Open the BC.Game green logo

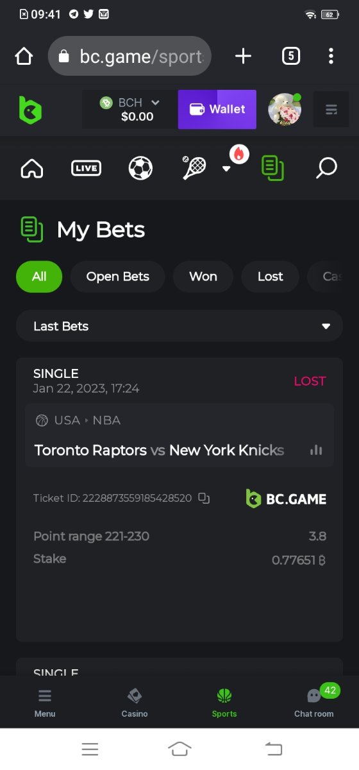point(30,110)
